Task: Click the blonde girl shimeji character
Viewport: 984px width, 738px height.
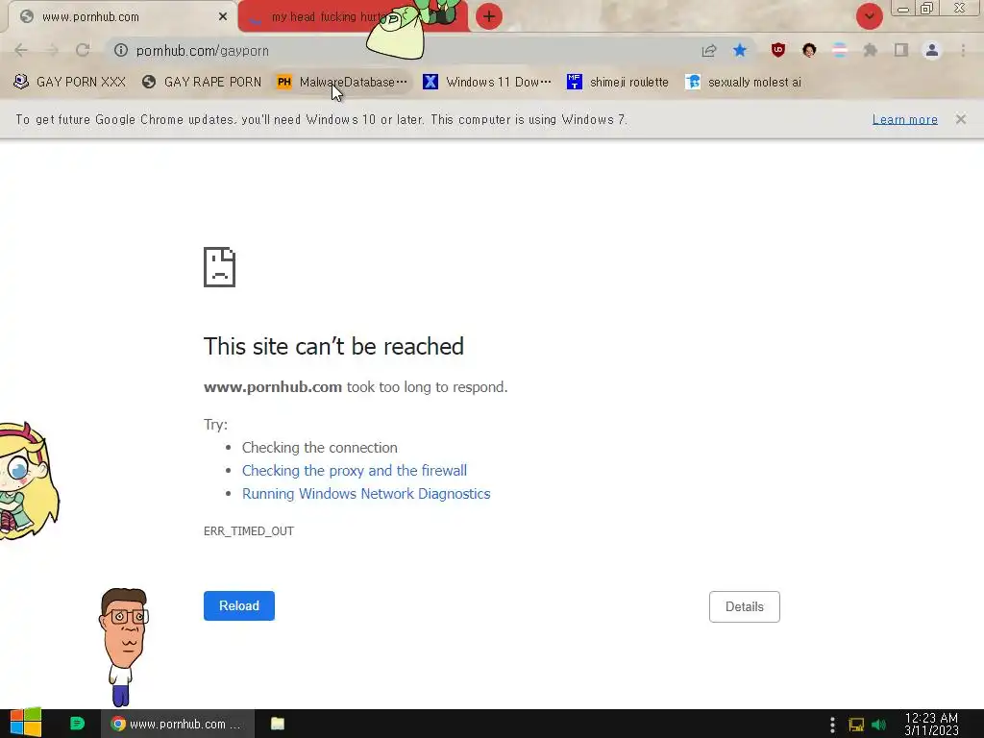Action: coord(29,481)
